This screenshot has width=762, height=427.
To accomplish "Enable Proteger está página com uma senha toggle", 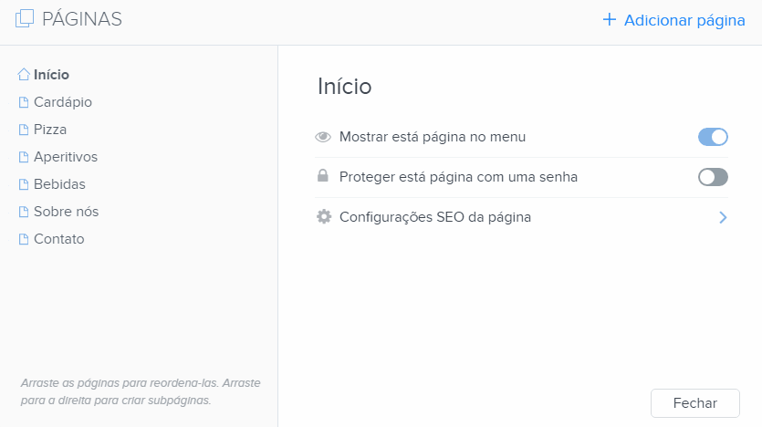I will (713, 177).
